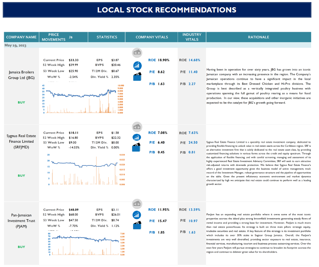Click Jamaica Broilers Group Ltd (JBG) name
The image size is (319, 267).
[21, 75]
